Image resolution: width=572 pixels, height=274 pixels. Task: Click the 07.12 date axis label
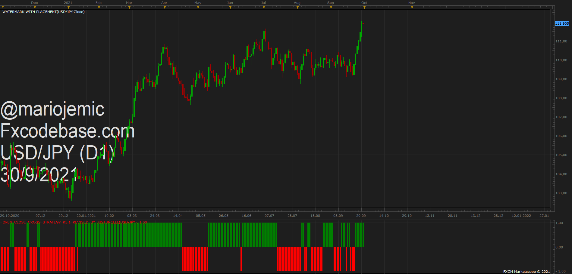[40, 216]
